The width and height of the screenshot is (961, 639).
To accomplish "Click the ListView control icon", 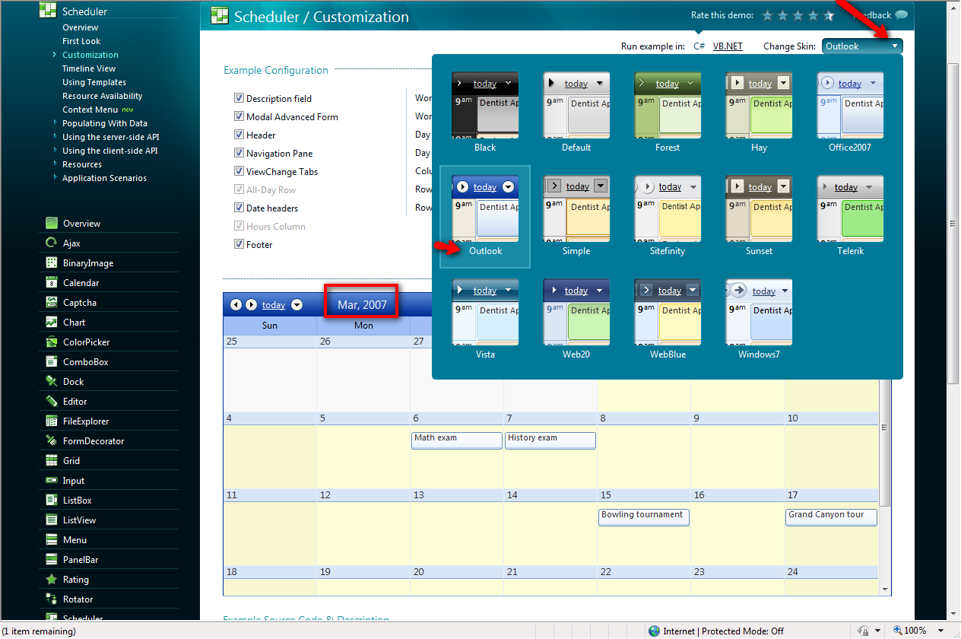I will [x=52, y=520].
